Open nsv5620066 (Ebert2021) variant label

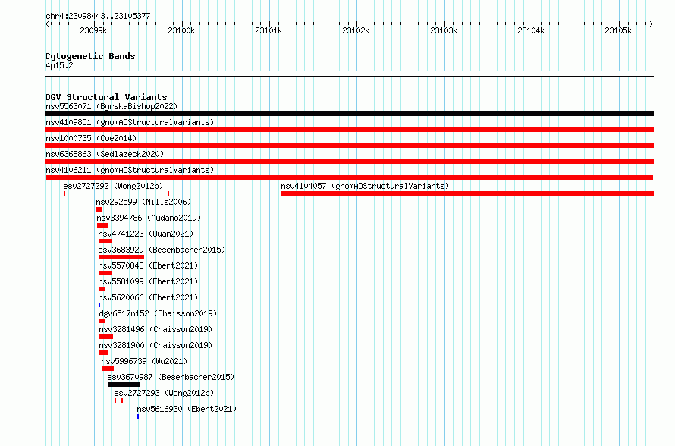click(148, 297)
